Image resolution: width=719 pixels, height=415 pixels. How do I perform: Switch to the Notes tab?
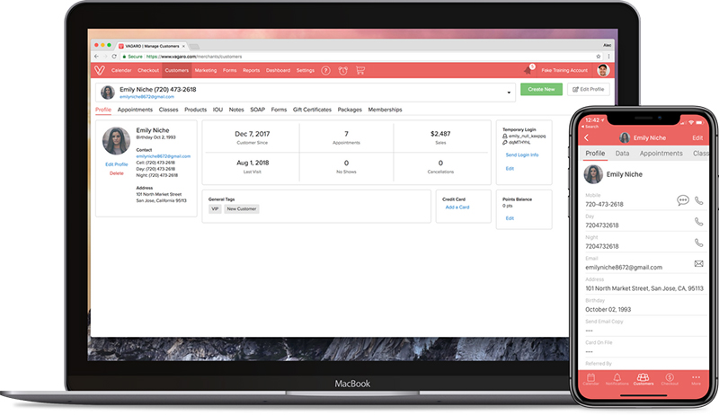coord(236,110)
